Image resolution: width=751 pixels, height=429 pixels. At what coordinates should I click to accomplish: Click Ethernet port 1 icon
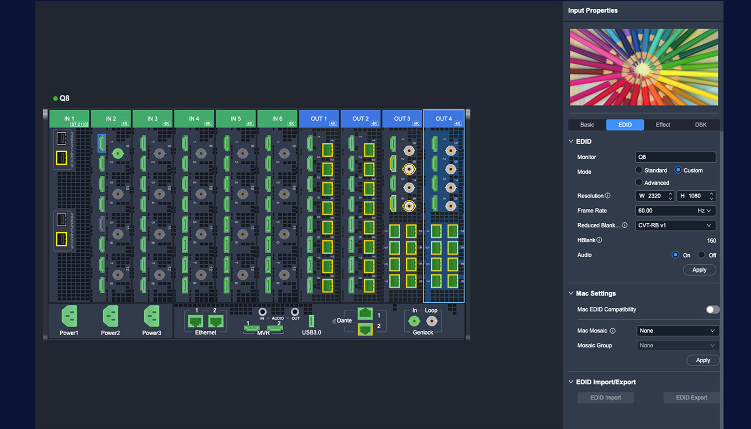click(x=195, y=321)
